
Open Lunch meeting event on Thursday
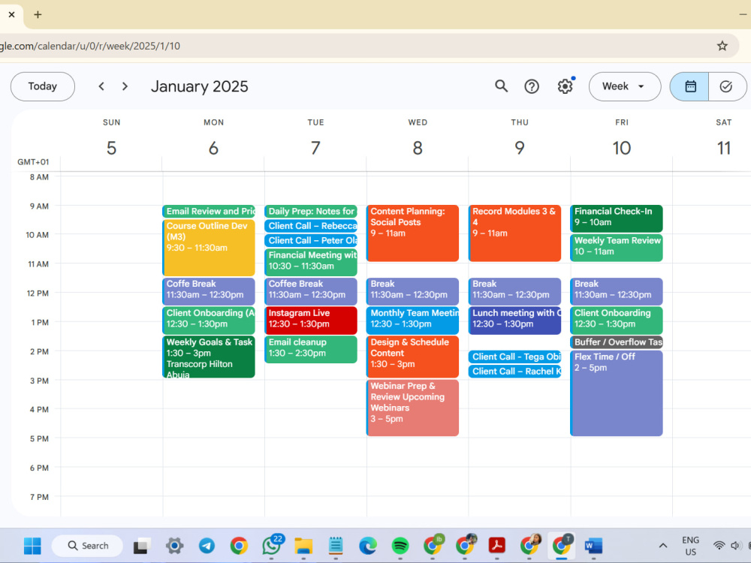coord(515,321)
